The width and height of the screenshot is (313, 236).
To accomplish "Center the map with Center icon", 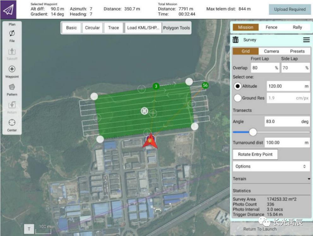I will coord(12,123).
